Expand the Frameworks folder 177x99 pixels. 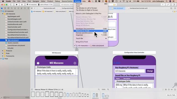pyautogui.click(x=2, y=56)
